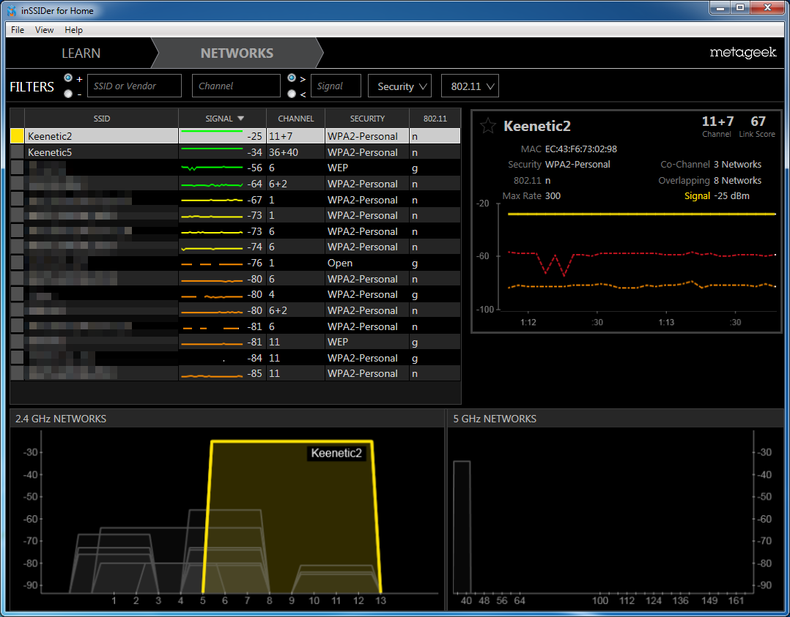This screenshot has width=790, height=617.
Task: Click the Keenetic2 label in 2.4 GHz graph
Action: [x=336, y=453]
